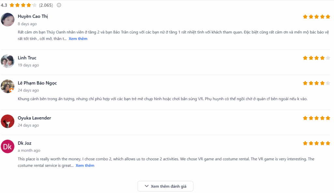Image resolution: width=334 pixels, height=193 pixels.
Task: Click Linh Truc's profile avatar
Action: 8,61
